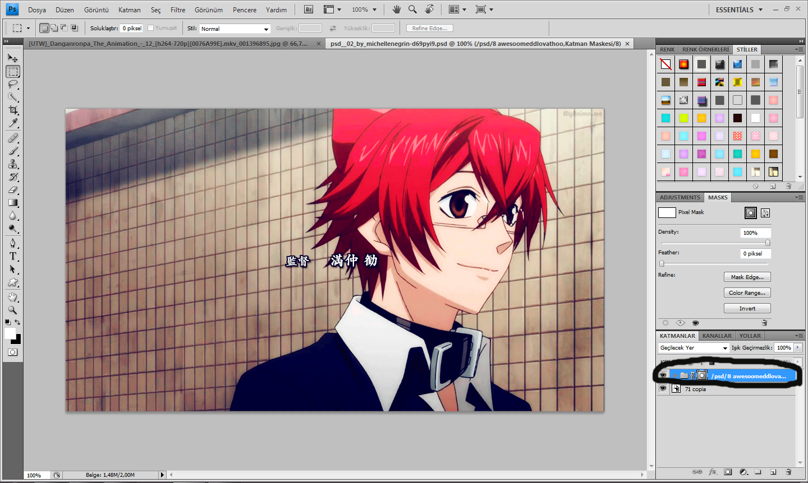Close the psd__02_by_michellenegrin document tab
The height and width of the screenshot is (483, 808).
(627, 44)
